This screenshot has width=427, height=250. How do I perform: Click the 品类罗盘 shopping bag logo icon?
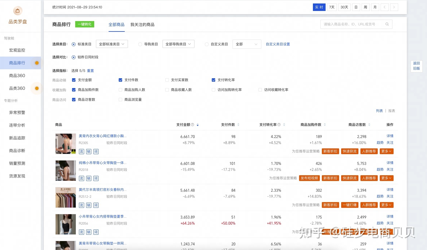click(x=18, y=11)
